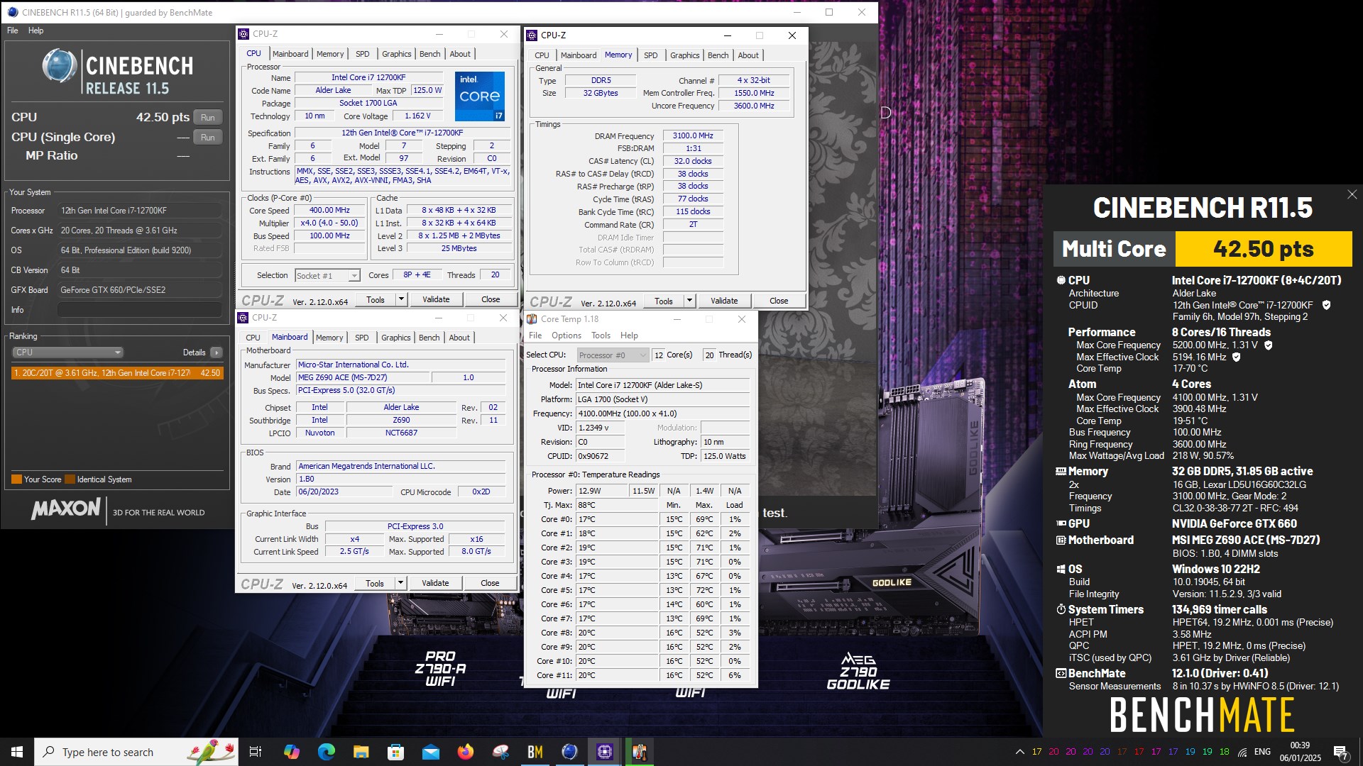The height and width of the screenshot is (766, 1363).
Task: Open Cinebench File menu
Action: pos(13,30)
